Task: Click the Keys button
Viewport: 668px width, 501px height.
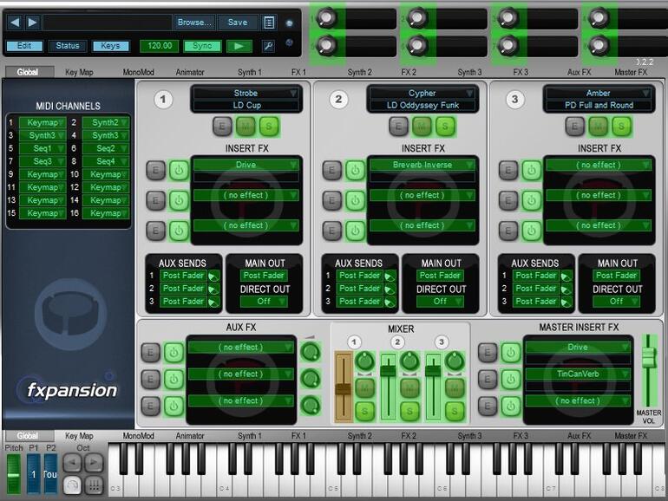Action: (x=110, y=46)
